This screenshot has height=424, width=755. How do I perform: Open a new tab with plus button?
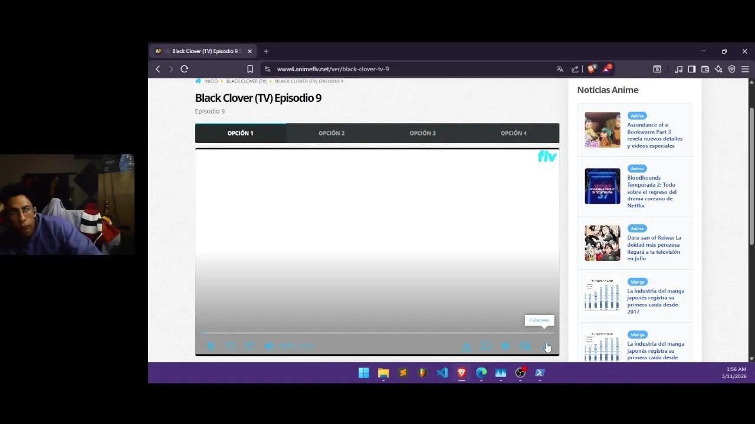(266, 51)
